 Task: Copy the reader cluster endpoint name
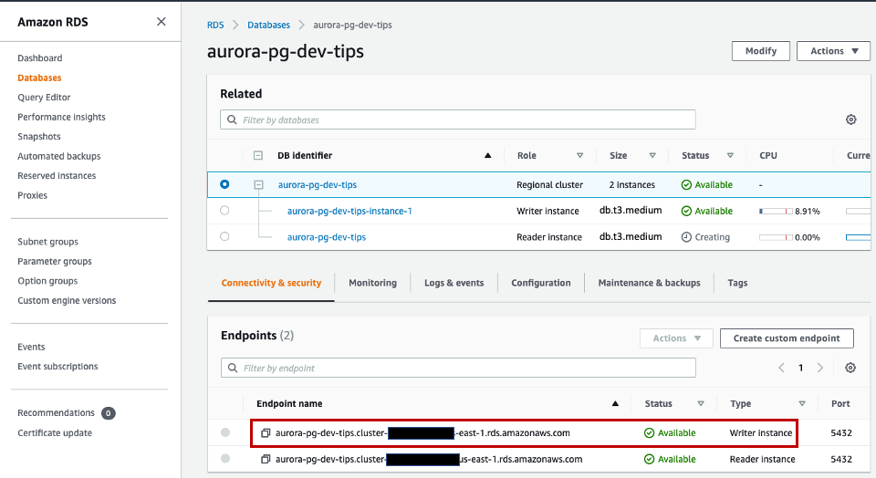266,459
